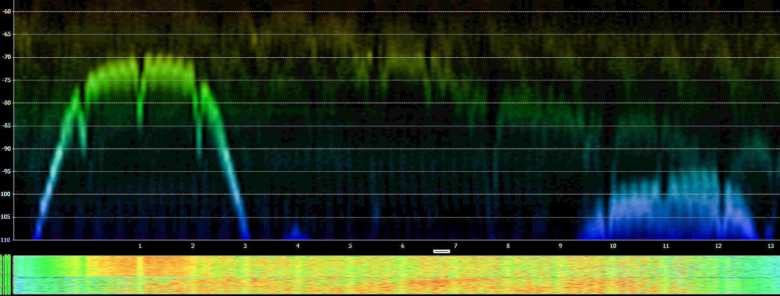Image resolution: width=780 pixels, height=296 pixels.
Task: Click the green level bars beside the waterfall
Action: 6,274
